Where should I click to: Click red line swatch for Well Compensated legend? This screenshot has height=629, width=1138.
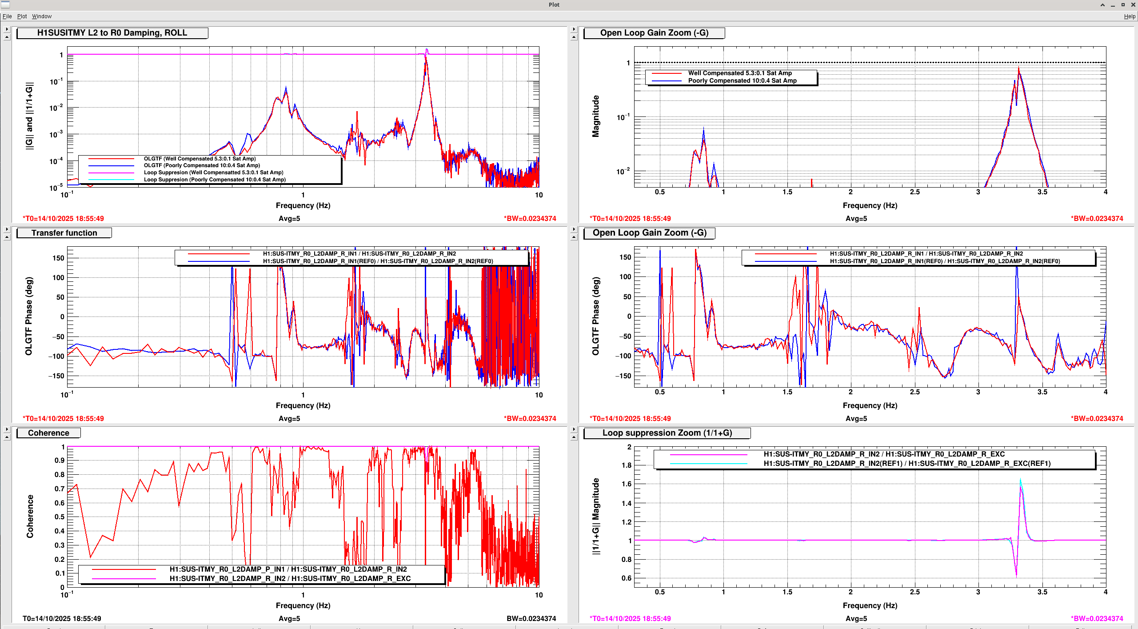pos(666,73)
